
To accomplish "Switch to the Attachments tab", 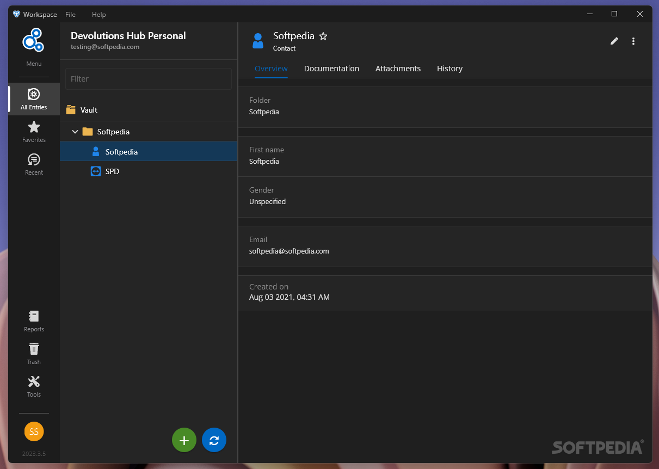I will [x=398, y=69].
